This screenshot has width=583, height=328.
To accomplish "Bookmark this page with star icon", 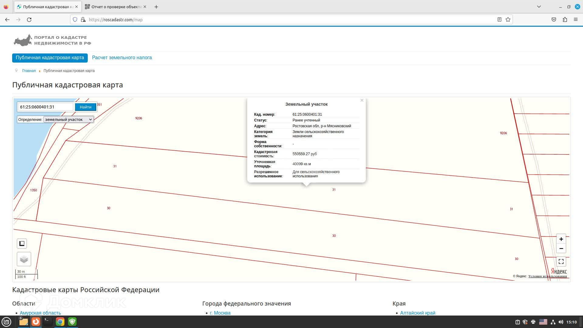I will [508, 20].
